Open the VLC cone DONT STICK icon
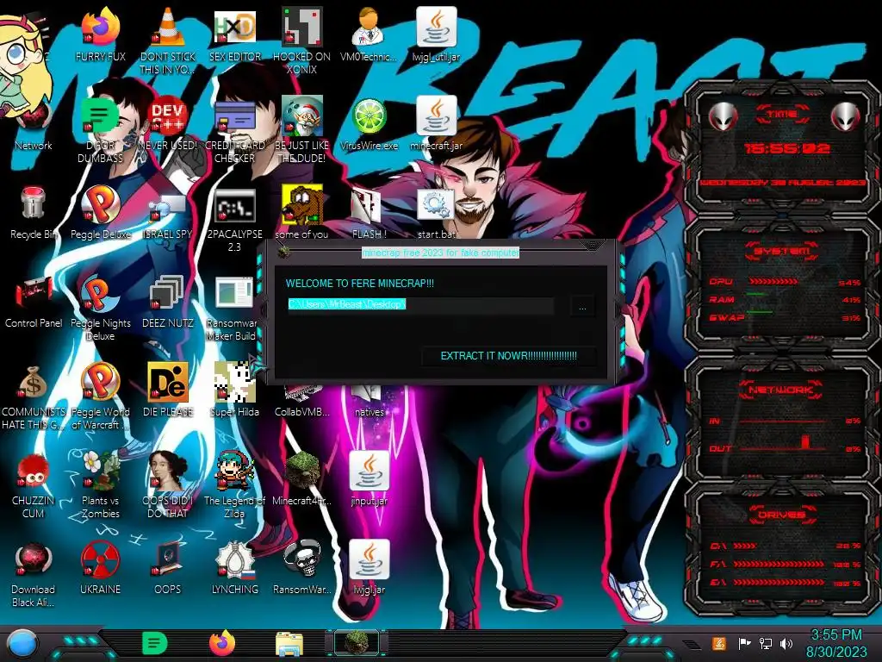This screenshot has height=662, width=882. 168,27
